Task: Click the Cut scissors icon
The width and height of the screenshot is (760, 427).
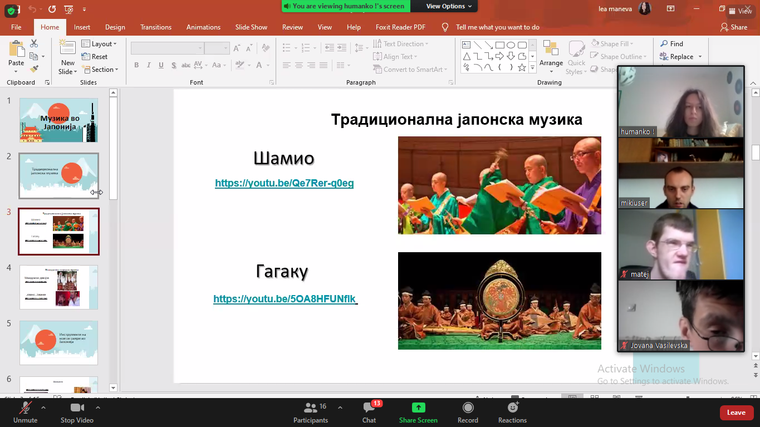Action: pyautogui.click(x=34, y=43)
